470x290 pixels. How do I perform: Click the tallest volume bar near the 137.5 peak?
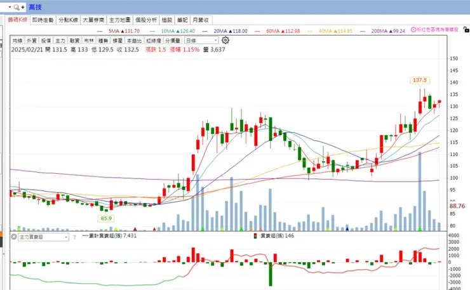420,191
